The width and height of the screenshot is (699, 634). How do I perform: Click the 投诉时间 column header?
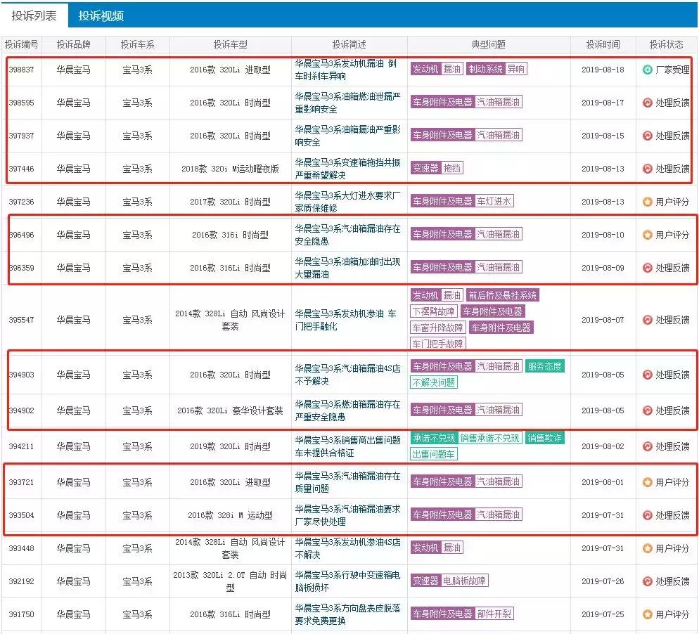602,44
